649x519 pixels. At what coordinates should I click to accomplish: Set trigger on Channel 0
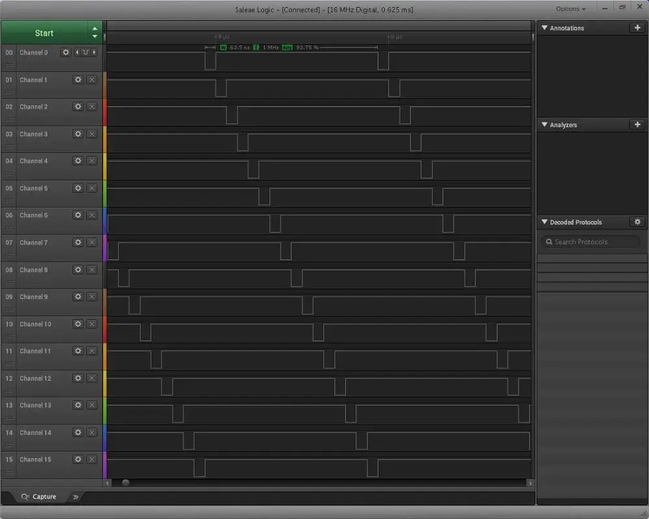pyautogui.click(x=86, y=52)
